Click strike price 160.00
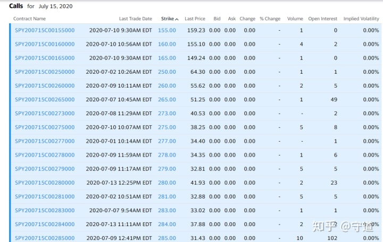This screenshot has width=383, height=242. [167, 44]
